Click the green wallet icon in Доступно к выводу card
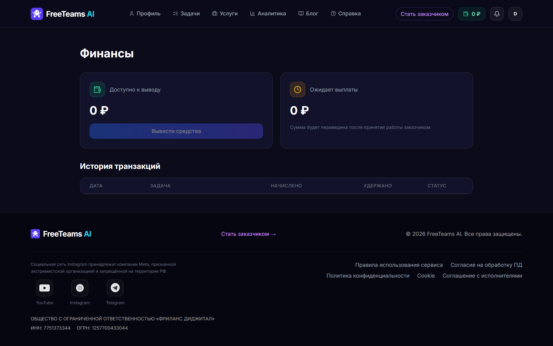Screen dimensions: 553x346 pyautogui.click(x=97, y=90)
